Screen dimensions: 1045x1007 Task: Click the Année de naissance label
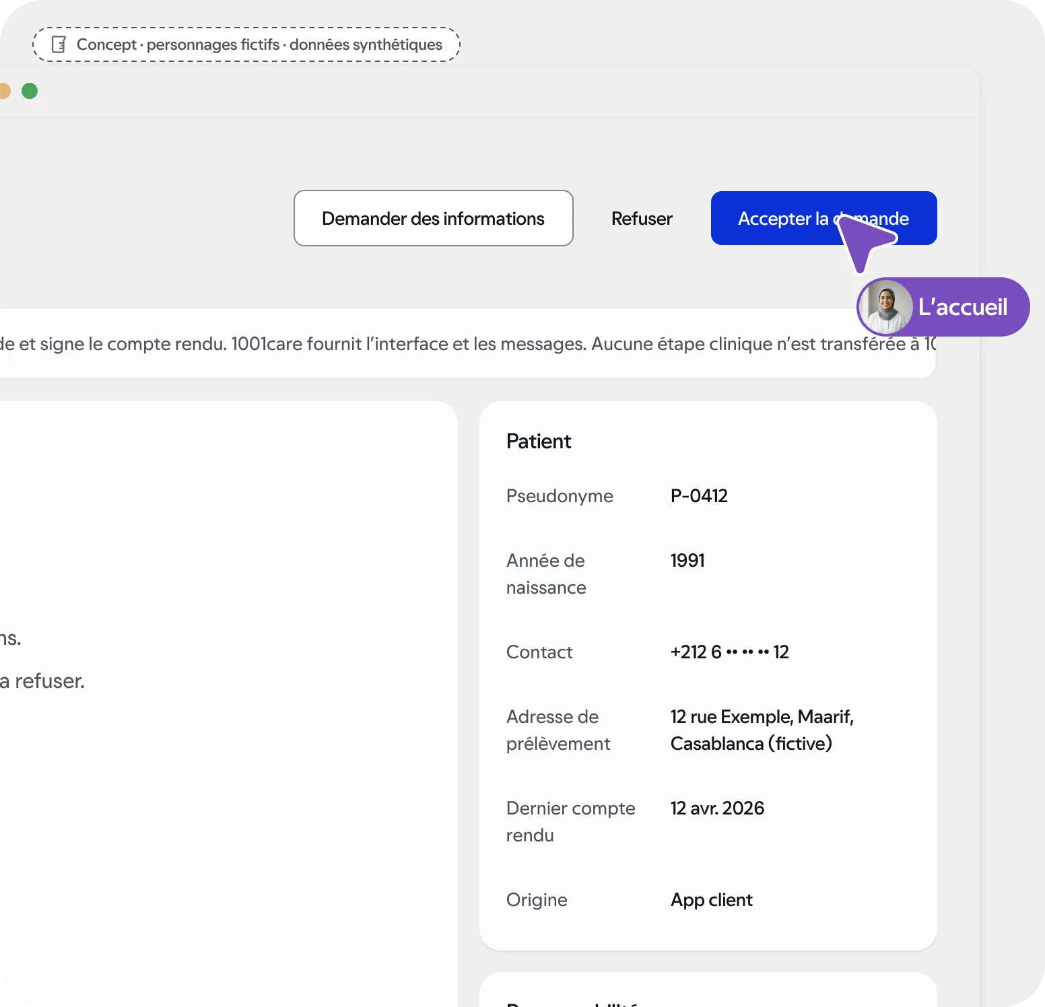pos(546,574)
